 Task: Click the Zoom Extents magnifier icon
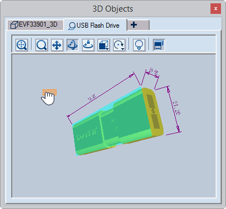[x=22, y=45]
